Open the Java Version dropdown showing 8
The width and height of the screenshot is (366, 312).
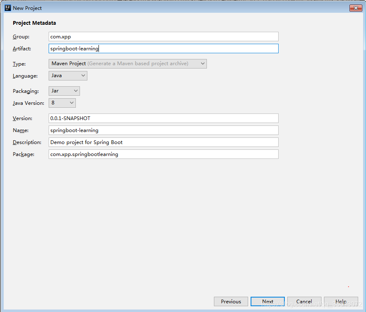pyautogui.click(x=62, y=103)
